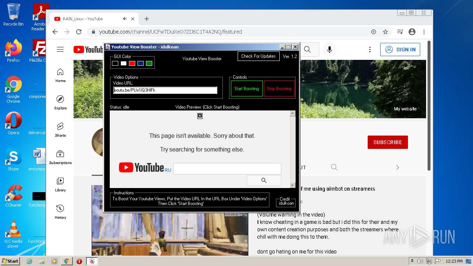The height and width of the screenshot is (266, 473).
Task: Select the green GUI color swatch
Action: pos(149,64)
